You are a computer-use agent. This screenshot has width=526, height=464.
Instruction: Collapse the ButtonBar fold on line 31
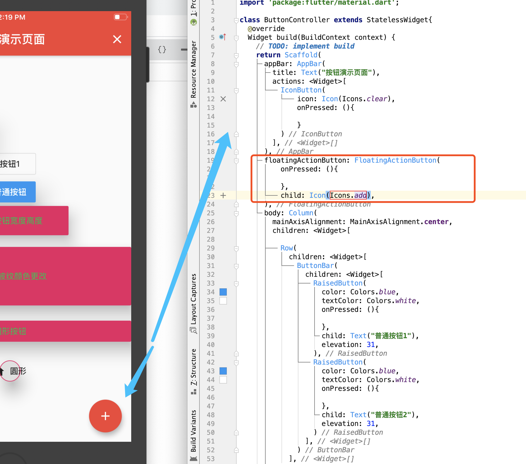[x=236, y=266]
